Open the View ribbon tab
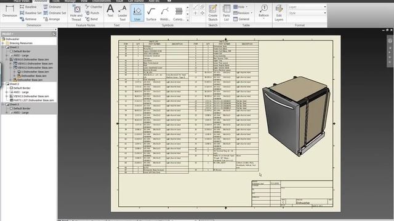This screenshot has width=394, height=221. tap(84, 1)
